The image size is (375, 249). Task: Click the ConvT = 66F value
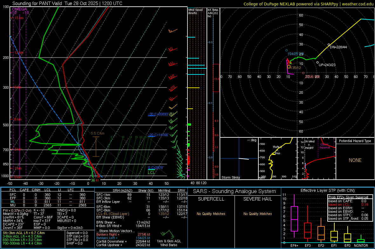(43, 218)
